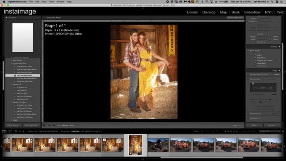Collapse the top module picker panel arrow
Viewport: 286px width, 161px height.
tap(143, 8)
